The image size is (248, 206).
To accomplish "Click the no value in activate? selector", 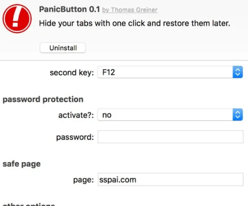I will coord(107,115).
